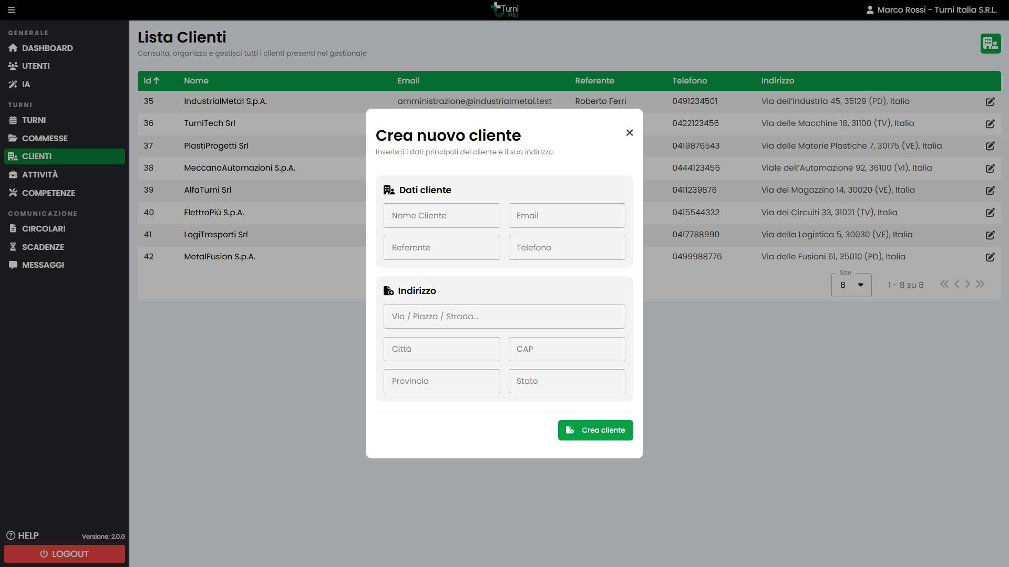Focus the Città input field
1009x567 pixels.
(442, 349)
